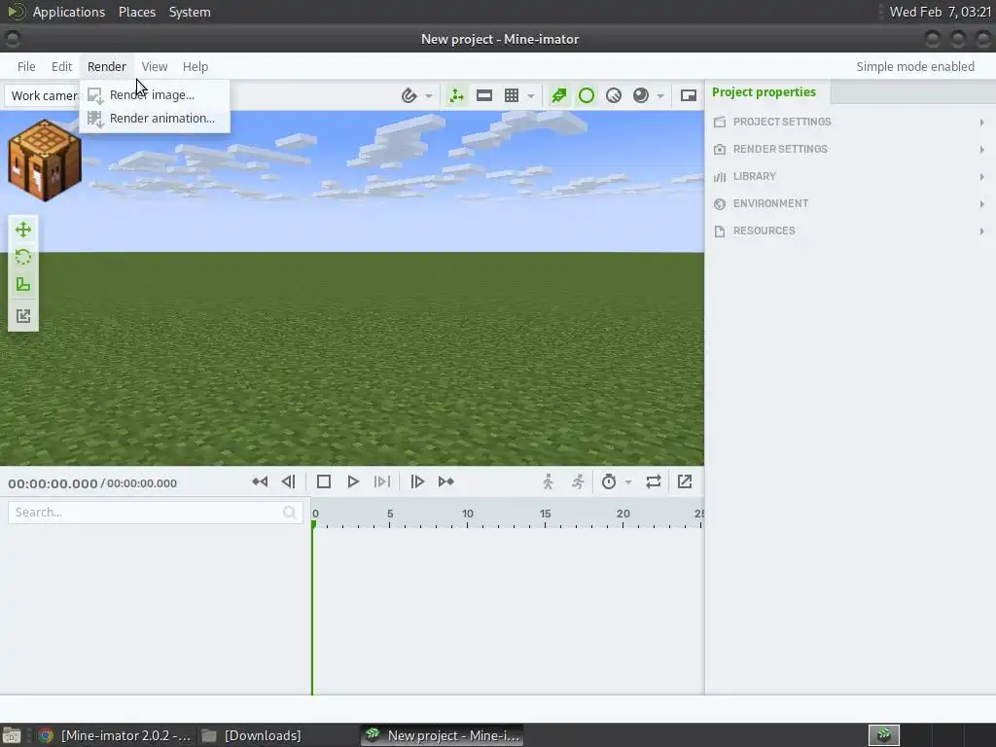Click the show desktop taskbar icon
Viewport: 996px width, 747px height.
[x=12, y=735]
